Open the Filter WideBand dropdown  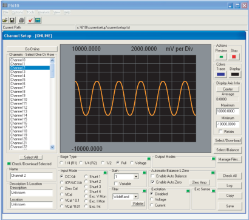(x=136, y=196)
